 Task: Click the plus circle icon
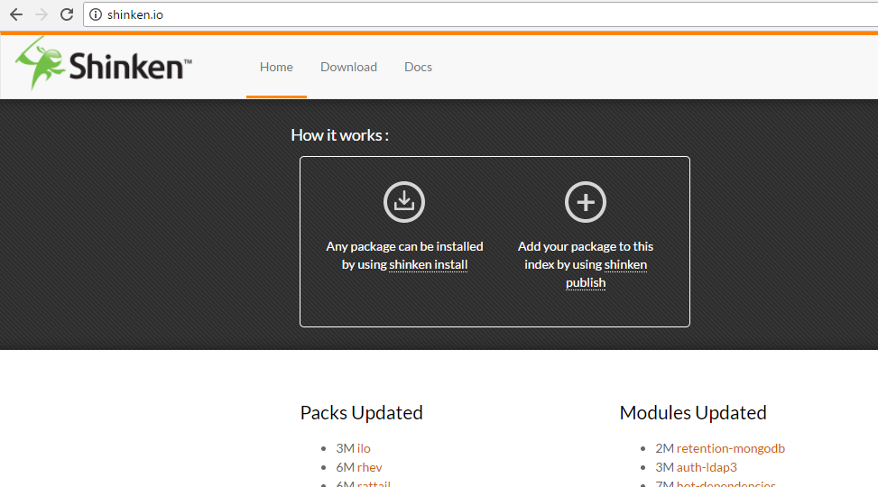tap(586, 202)
